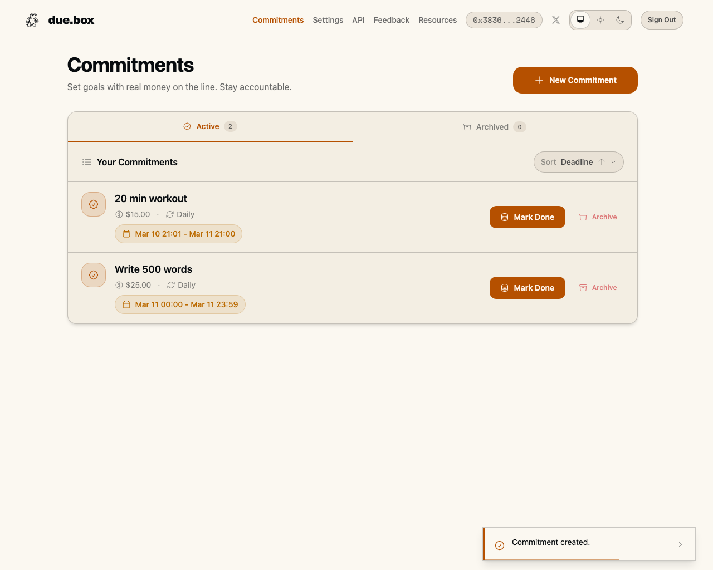Mark Done the Write 500 words commitment
Screen dimensions: 713x570
click(x=527, y=288)
